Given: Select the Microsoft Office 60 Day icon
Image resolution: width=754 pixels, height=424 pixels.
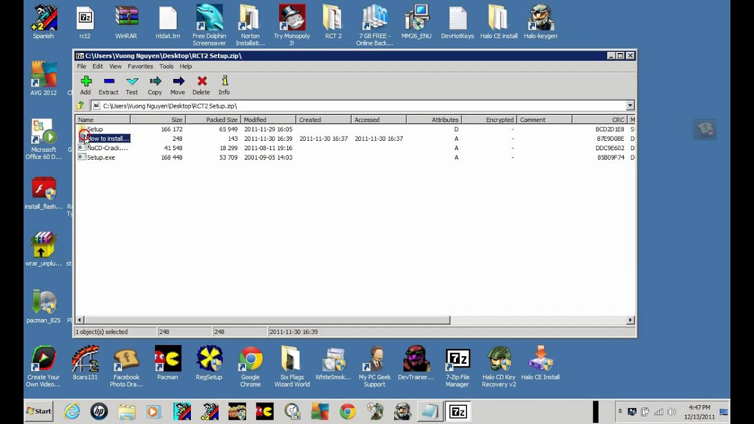Looking at the screenshot, I should [x=44, y=140].
